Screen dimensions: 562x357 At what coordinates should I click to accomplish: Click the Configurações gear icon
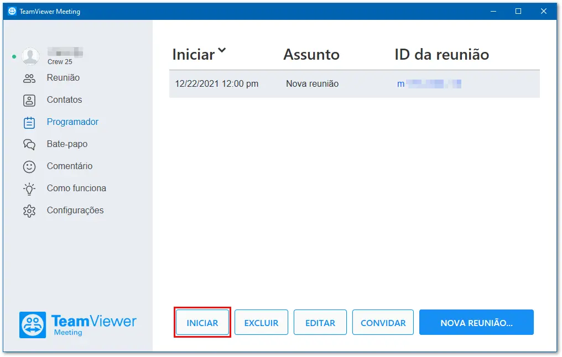(x=29, y=211)
